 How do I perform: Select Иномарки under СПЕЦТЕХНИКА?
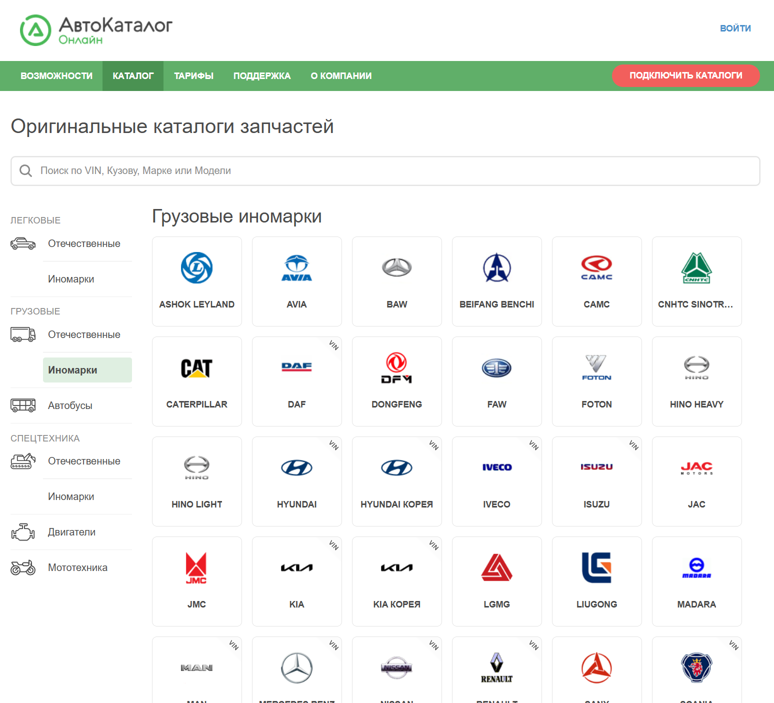point(71,496)
